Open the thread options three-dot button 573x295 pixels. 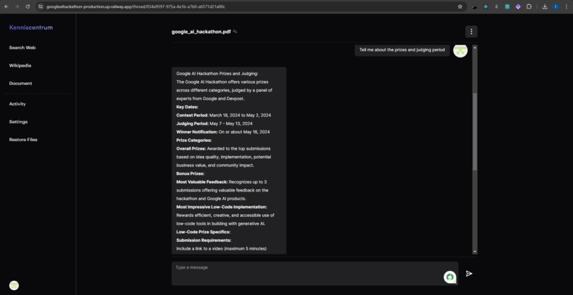pyautogui.click(x=471, y=32)
